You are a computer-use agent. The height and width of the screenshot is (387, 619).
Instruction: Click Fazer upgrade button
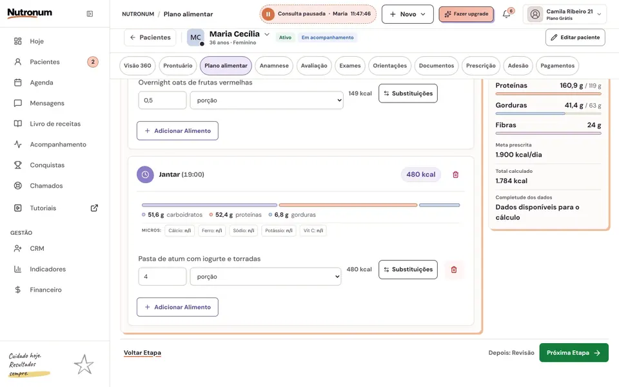click(466, 14)
